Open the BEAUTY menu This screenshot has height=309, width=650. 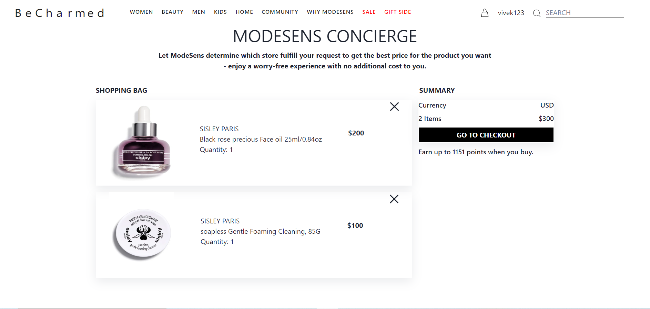point(172,12)
